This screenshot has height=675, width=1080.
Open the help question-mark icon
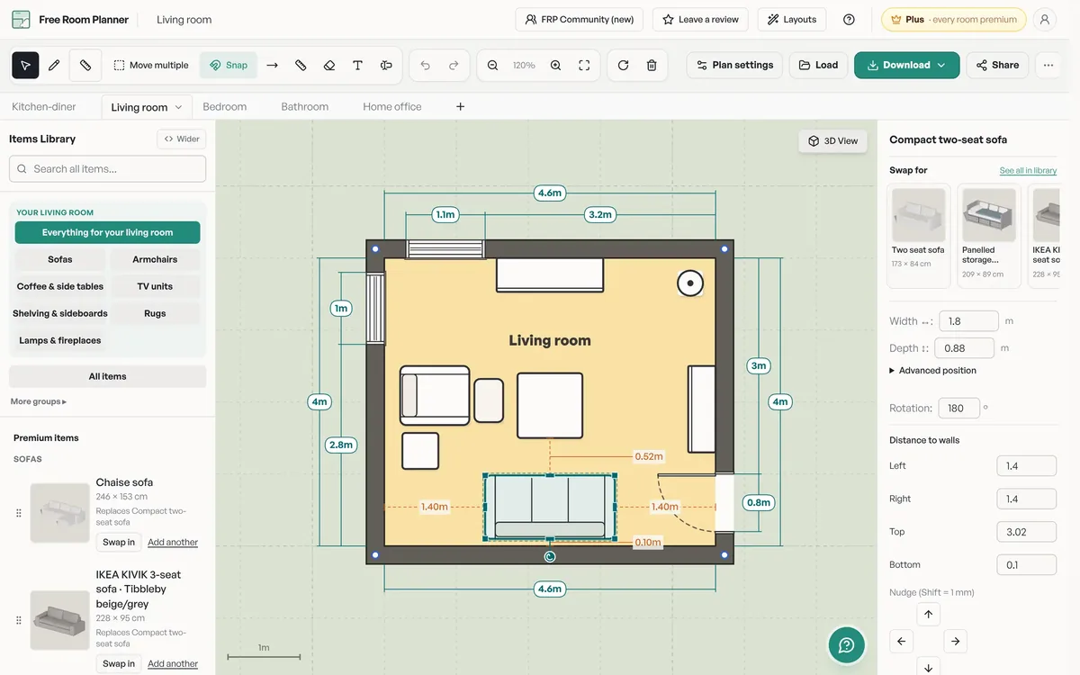click(849, 19)
